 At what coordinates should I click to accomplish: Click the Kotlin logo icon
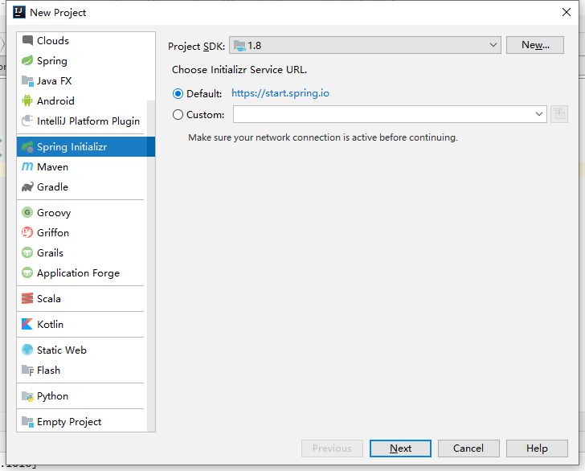[x=27, y=325]
